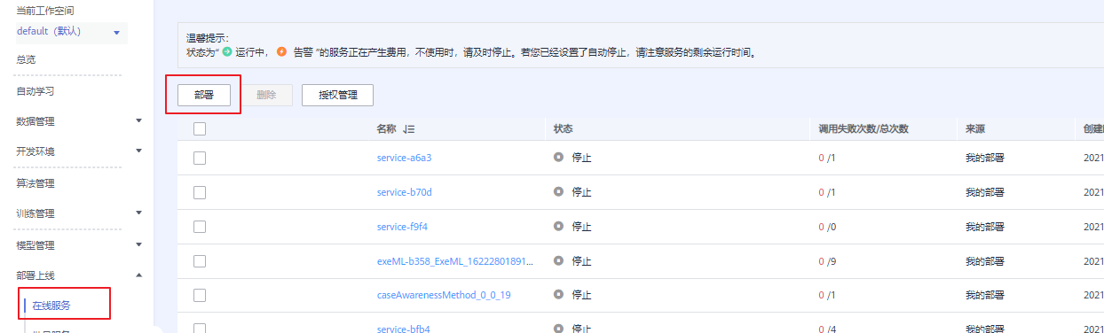Go to 自动学习 in sidebar
The width and height of the screenshot is (1104, 333).
[35, 91]
